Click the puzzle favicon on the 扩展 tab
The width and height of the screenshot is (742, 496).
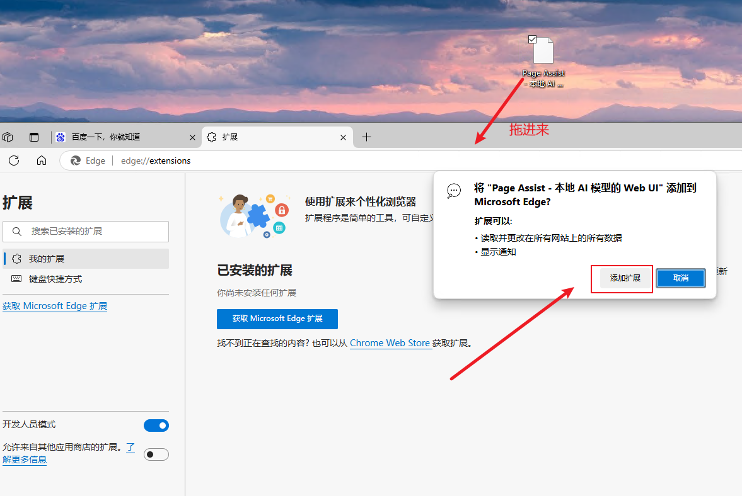tap(212, 137)
